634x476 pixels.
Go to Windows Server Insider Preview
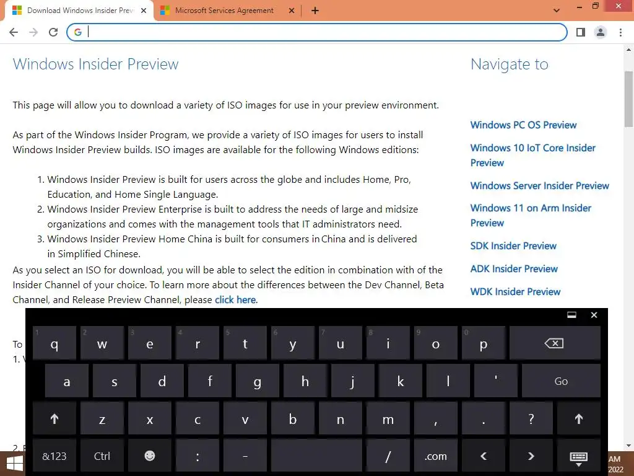[x=539, y=186]
